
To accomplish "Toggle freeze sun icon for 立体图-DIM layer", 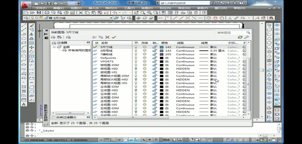I will [145, 86].
